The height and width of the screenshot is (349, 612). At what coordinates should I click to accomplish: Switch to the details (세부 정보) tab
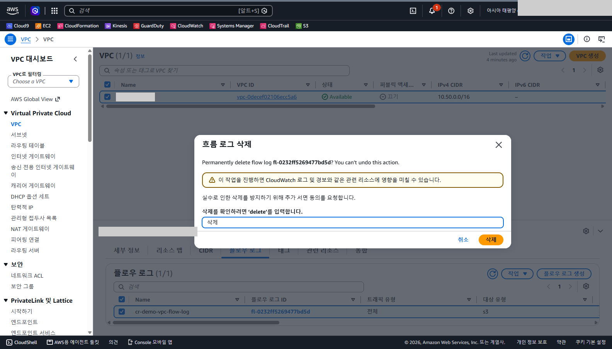coord(127,251)
